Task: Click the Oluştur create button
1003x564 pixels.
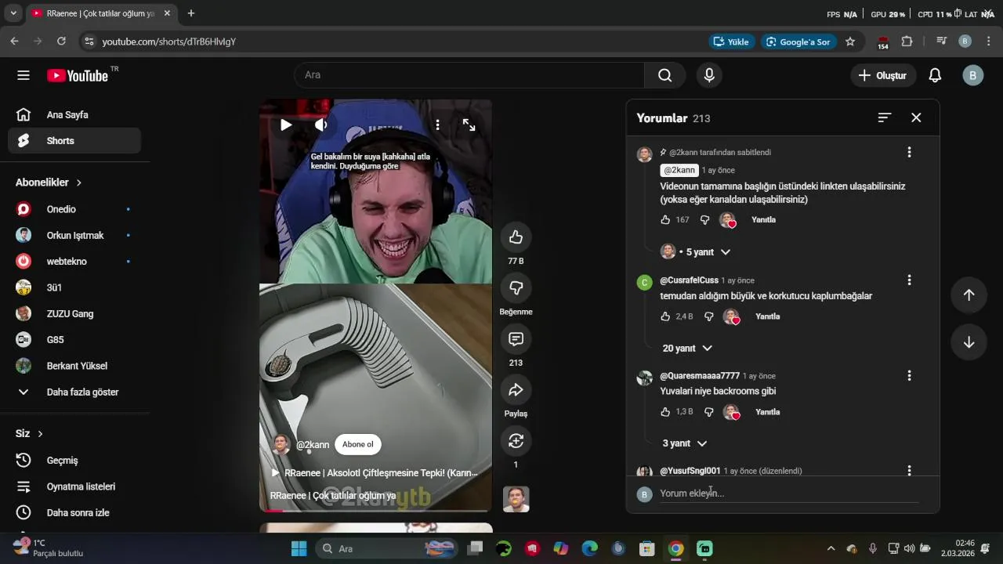Action: pyautogui.click(x=883, y=75)
